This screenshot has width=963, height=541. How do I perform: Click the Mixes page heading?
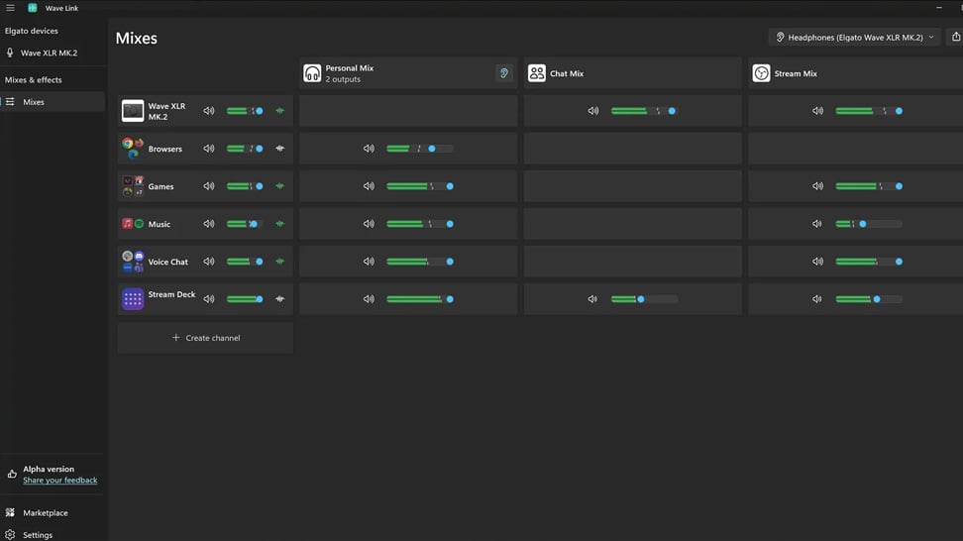click(x=137, y=38)
